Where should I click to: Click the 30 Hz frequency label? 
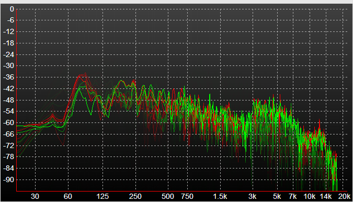[35, 196]
